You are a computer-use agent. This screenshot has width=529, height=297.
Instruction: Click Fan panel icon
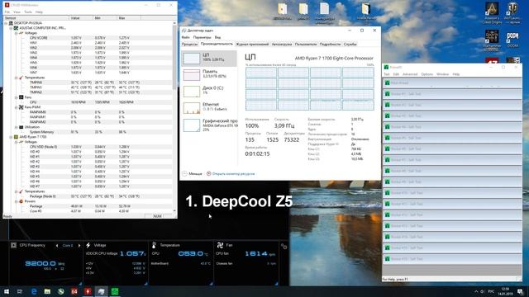click(221, 245)
